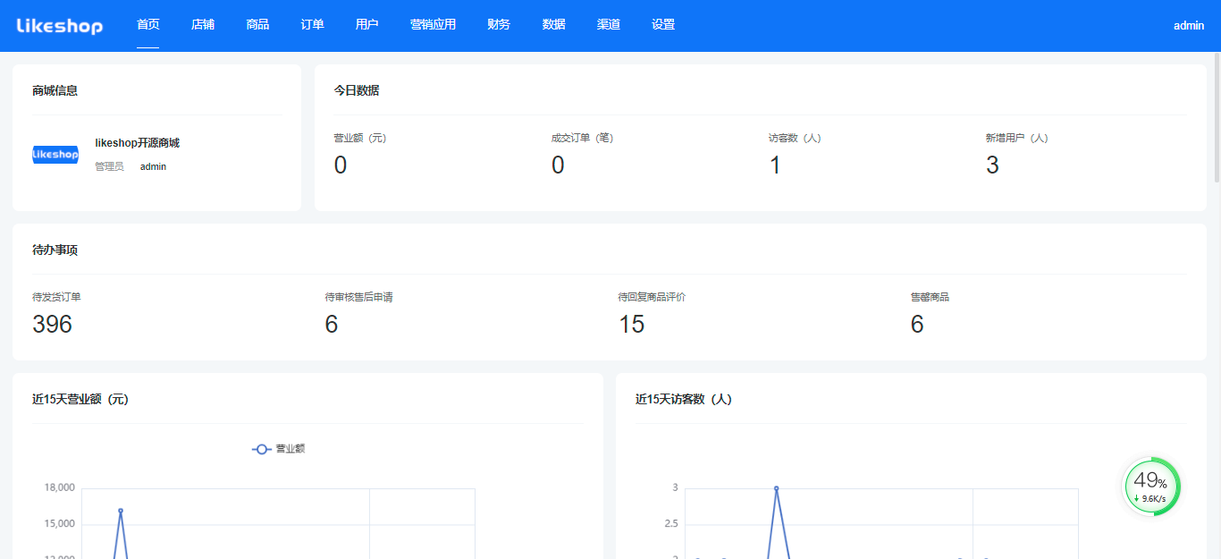Click the 成交订单（笔）value 0
Viewport: 1221px width, 559px height.
pyautogui.click(x=558, y=165)
